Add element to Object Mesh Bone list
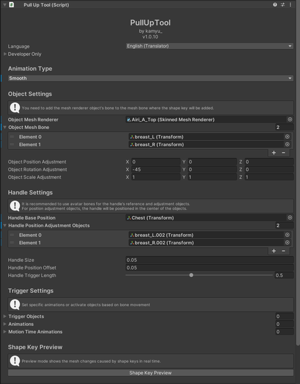This screenshot has height=384, width=300. 274,153
